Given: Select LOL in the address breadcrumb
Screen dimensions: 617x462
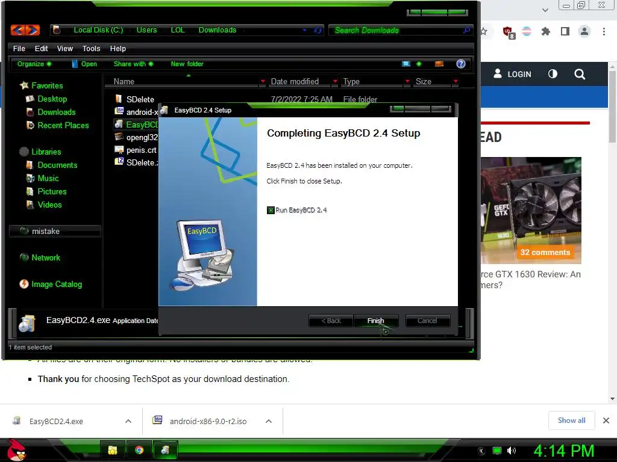Looking at the screenshot, I should coord(178,30).
